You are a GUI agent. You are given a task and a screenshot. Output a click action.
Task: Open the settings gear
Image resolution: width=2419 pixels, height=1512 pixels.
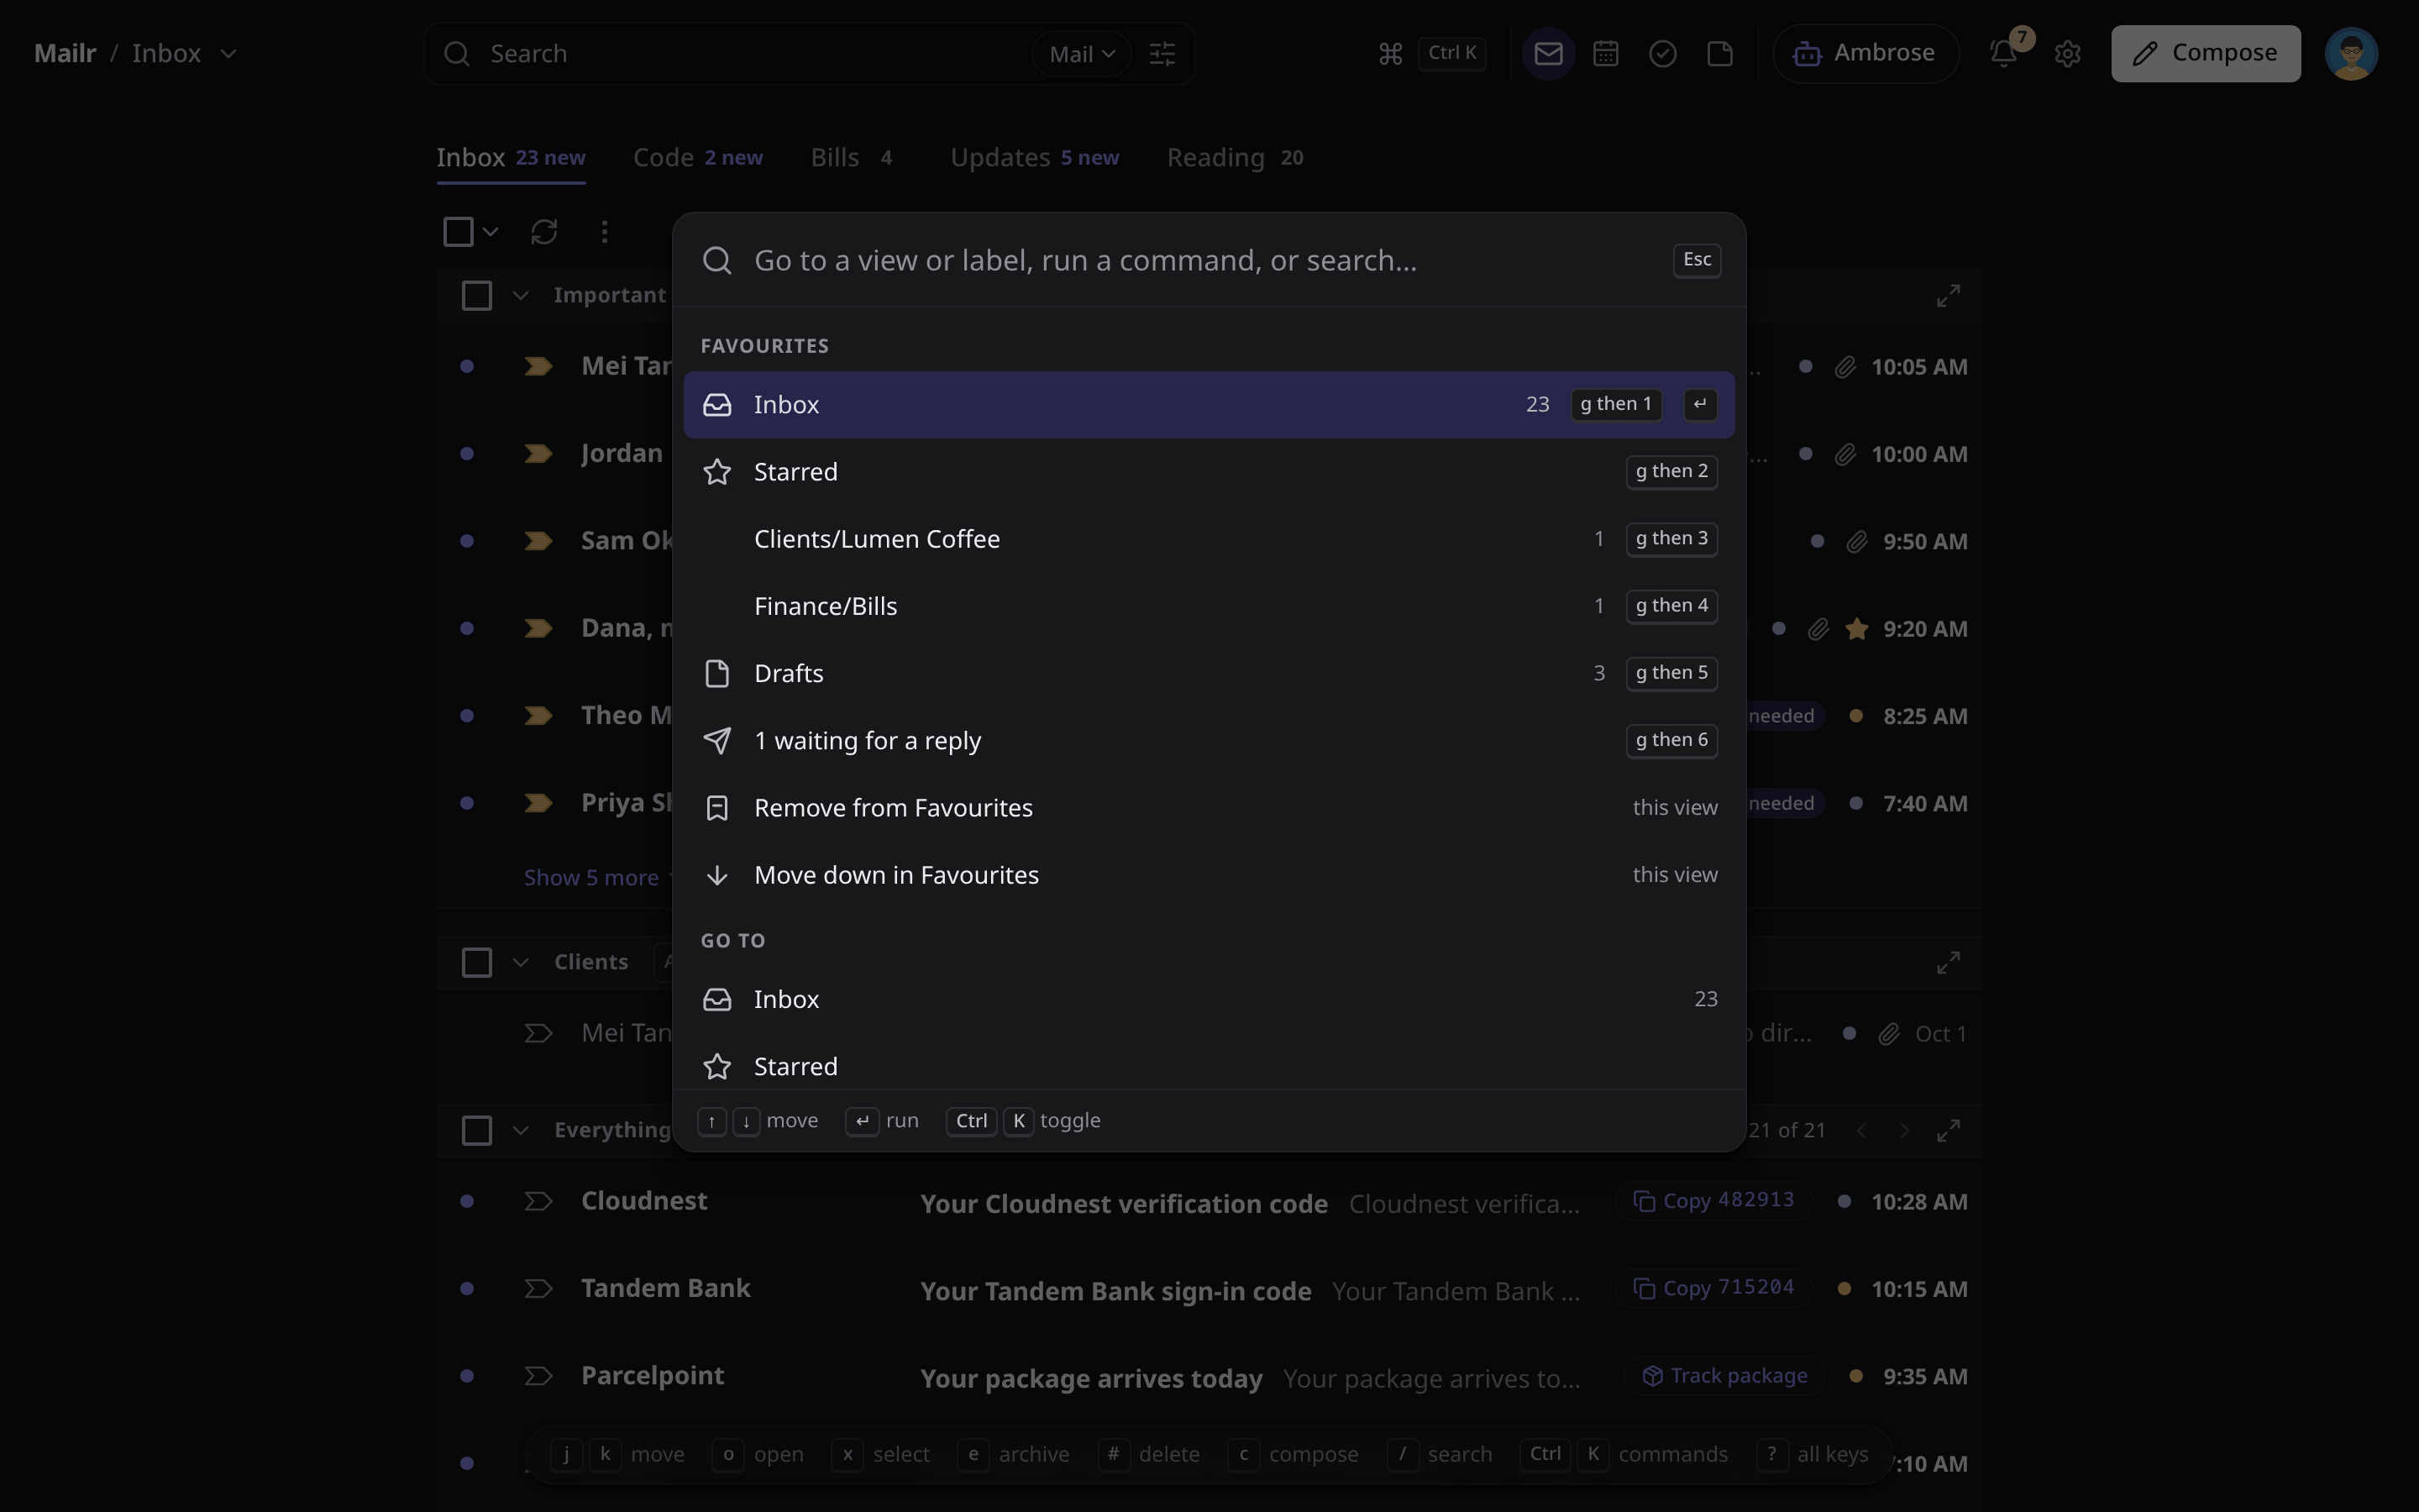coord(2067,53)
